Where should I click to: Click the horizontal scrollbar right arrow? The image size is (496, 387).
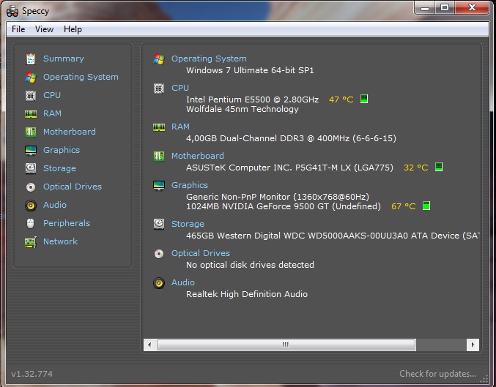(473, 345)
